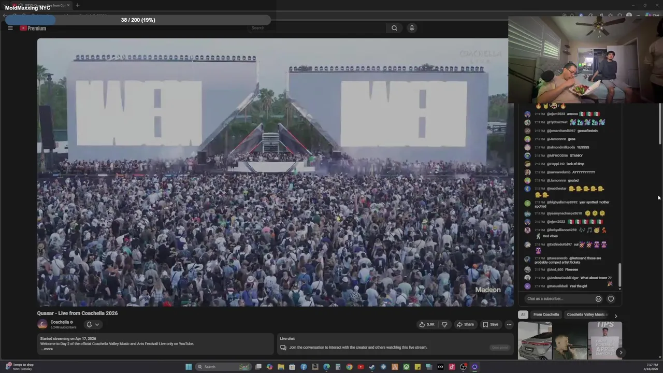The image size is (663, 373).
Task: Open File Explorer from the taskbar
Action: (x=281, y=367)
